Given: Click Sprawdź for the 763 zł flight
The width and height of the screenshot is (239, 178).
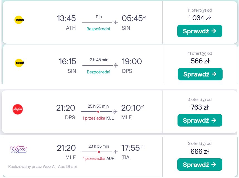Looking at the screenshot, I should (200, 120).
